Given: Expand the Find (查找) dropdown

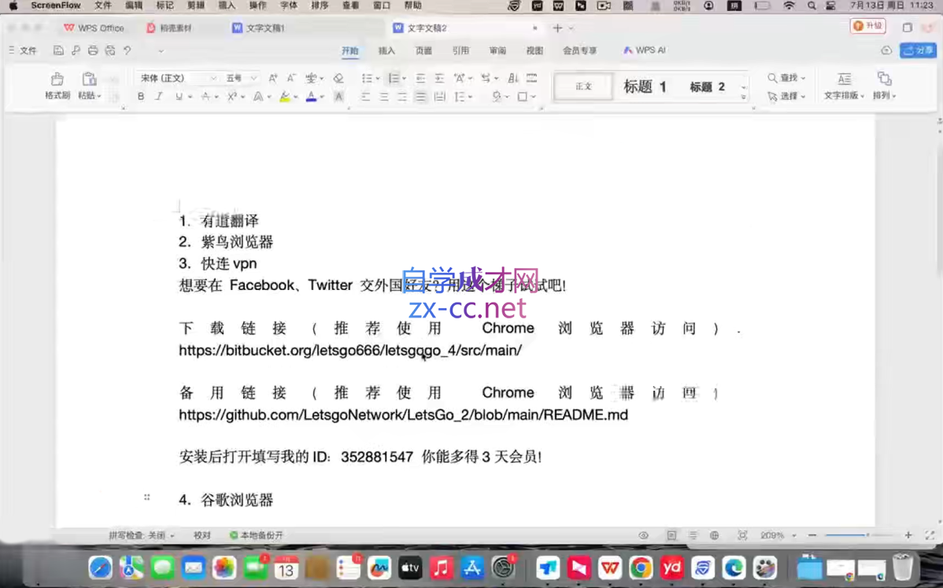Looking at the screenshot, I should click(x=803, y=78).
